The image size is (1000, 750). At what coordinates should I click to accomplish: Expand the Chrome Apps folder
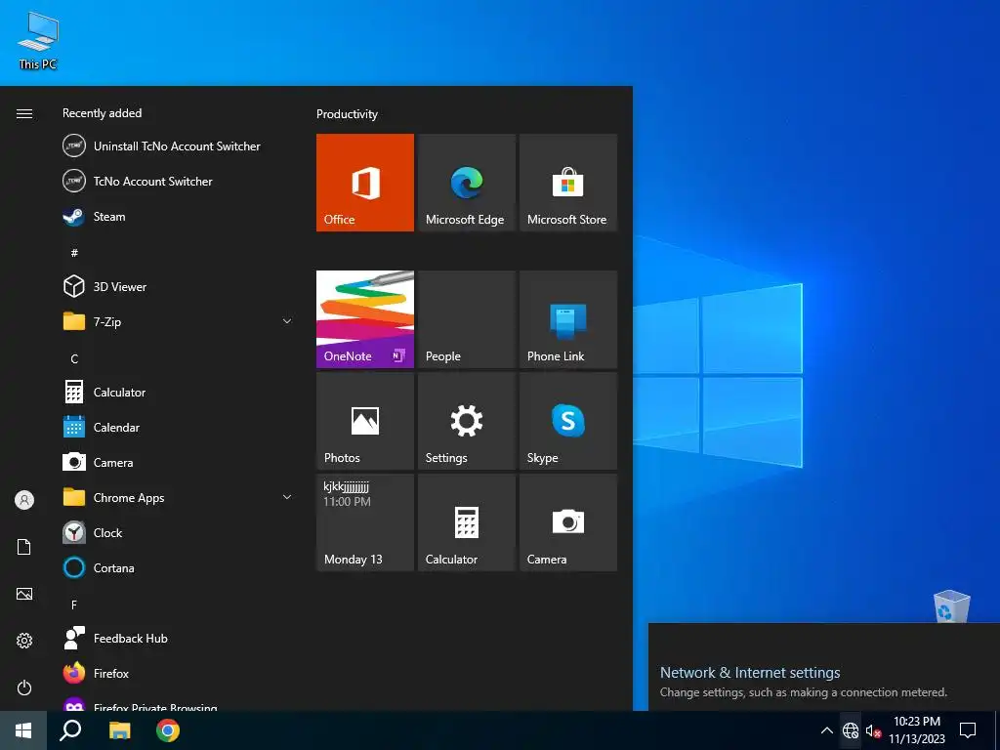click(x=179, y=497)
